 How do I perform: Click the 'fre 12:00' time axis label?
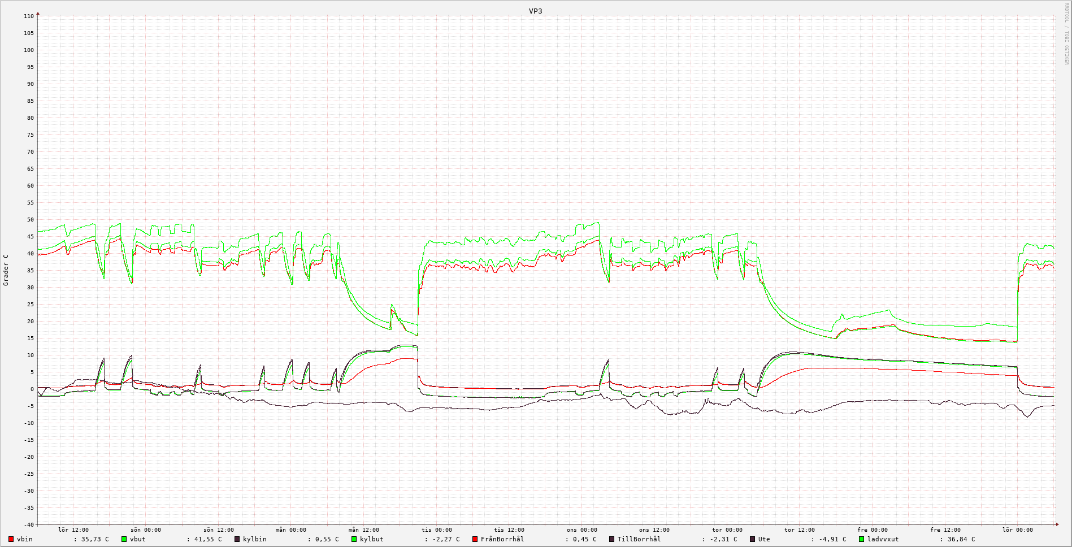point(945,530)
